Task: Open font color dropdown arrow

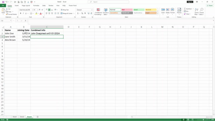Action: click(43, 13)
